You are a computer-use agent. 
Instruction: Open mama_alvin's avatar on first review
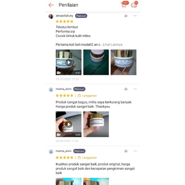51,90
